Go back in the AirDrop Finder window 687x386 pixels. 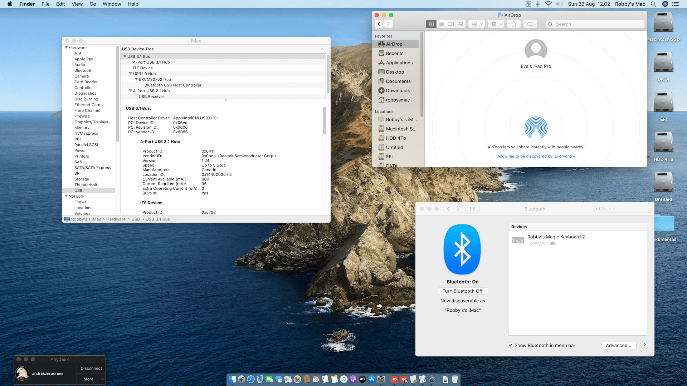[379, 24]
